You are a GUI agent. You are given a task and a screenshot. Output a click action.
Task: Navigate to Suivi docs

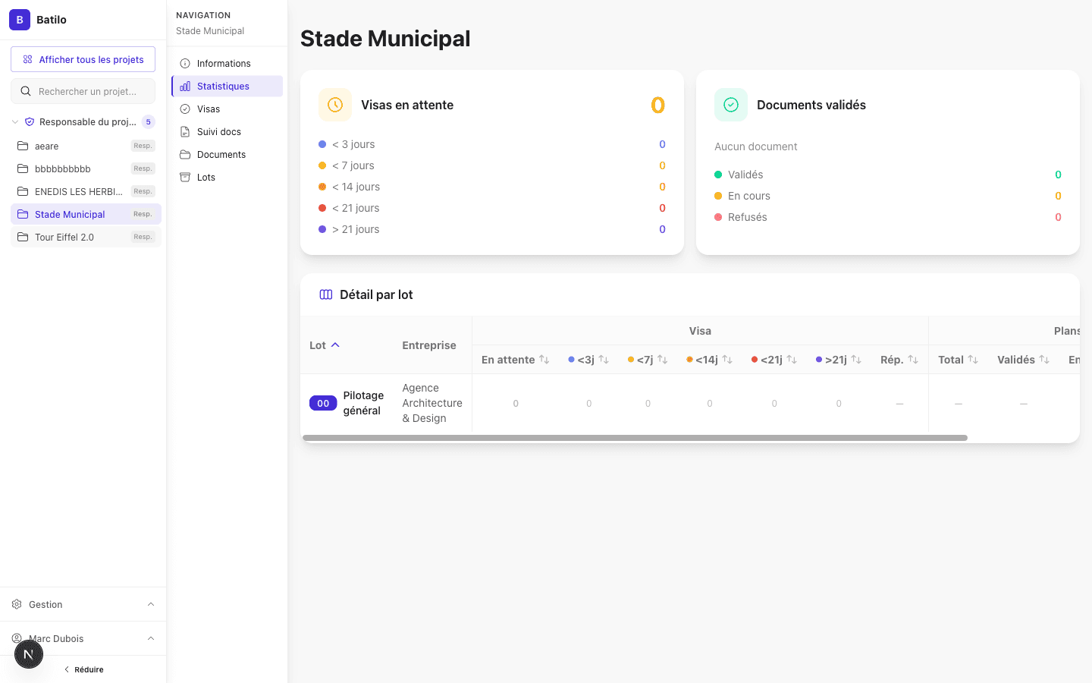218,131
